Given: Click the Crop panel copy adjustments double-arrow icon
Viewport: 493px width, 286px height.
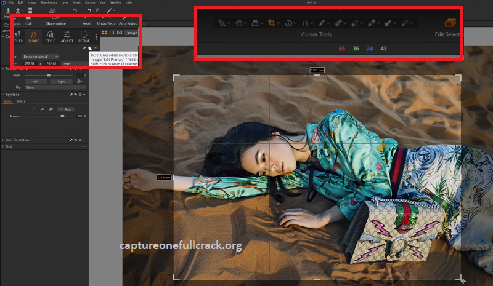Looking at the screenshot, I should [x=84, y=48].
